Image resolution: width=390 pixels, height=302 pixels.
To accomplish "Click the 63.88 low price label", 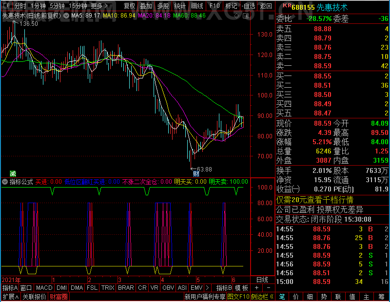I will point(204,170).
